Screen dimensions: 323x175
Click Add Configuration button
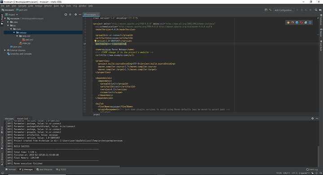284,10
